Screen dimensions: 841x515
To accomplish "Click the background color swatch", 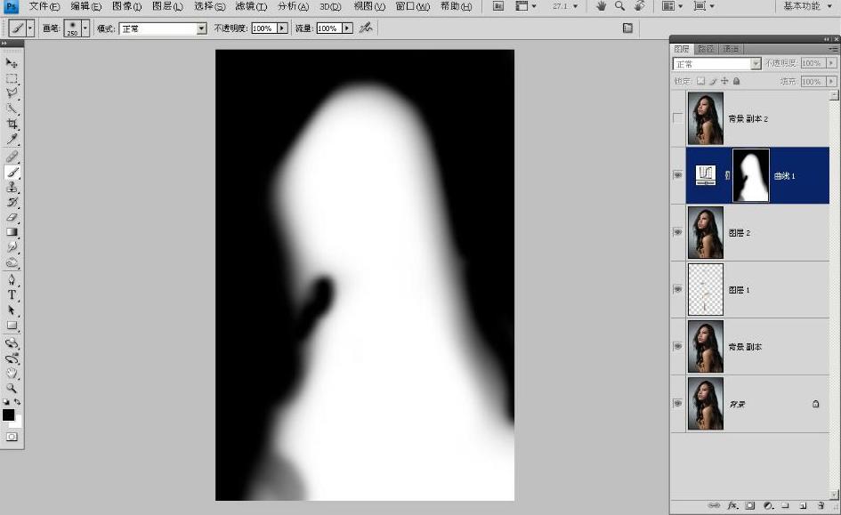I will [18, 422].
